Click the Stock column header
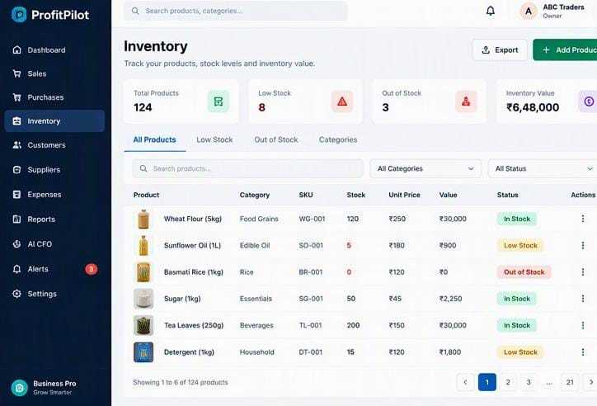Viewport: 597px width, 406px height. point(355,195)
